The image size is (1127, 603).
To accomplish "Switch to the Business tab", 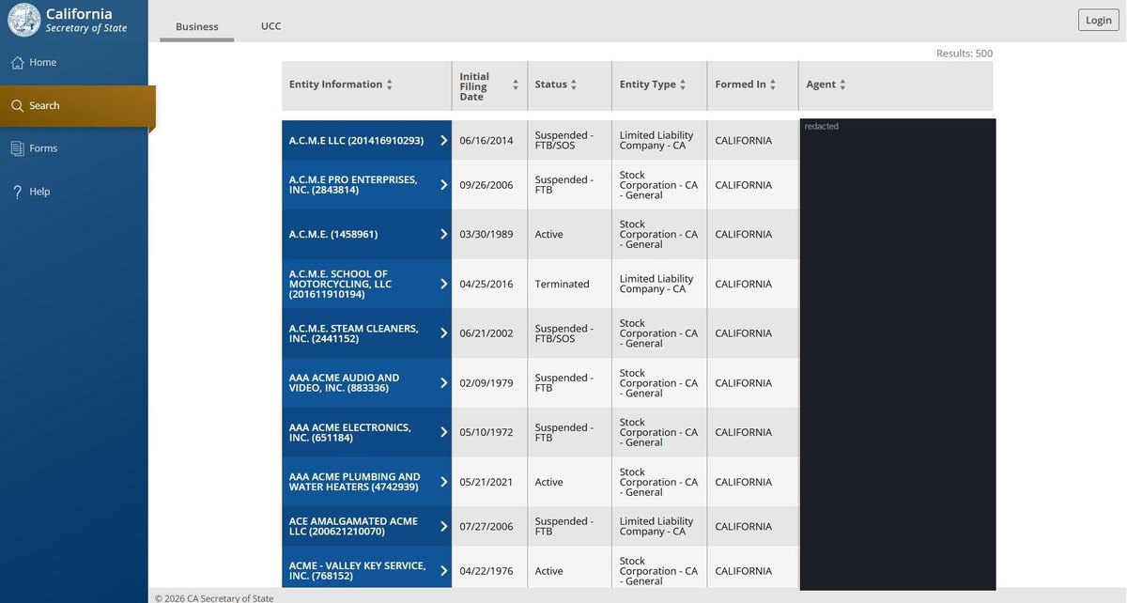I will click(x=197, y=27).
